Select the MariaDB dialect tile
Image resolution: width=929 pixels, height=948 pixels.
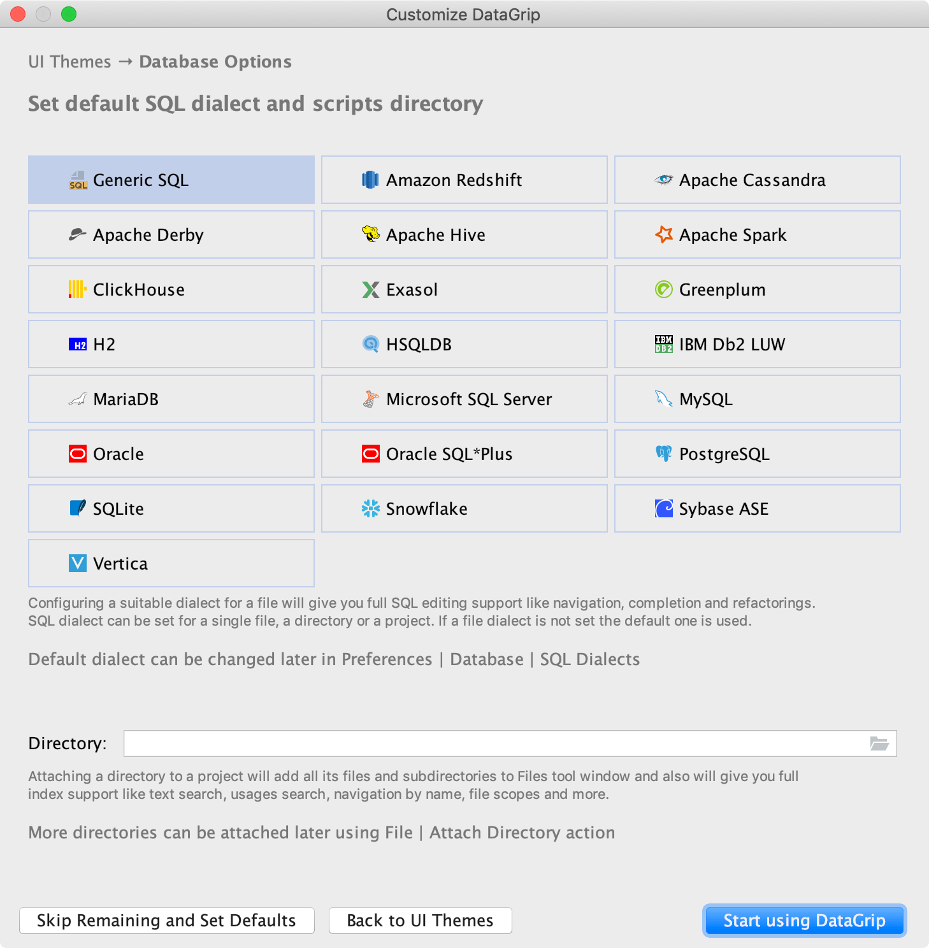coord(171,399)
